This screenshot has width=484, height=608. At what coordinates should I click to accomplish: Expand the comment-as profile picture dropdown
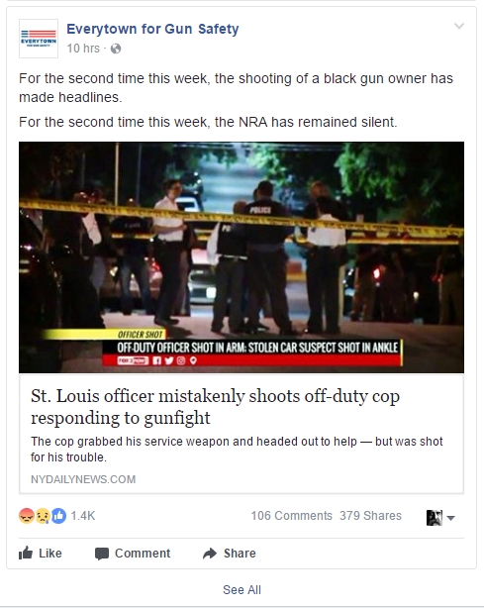click(x=440, y=518)
